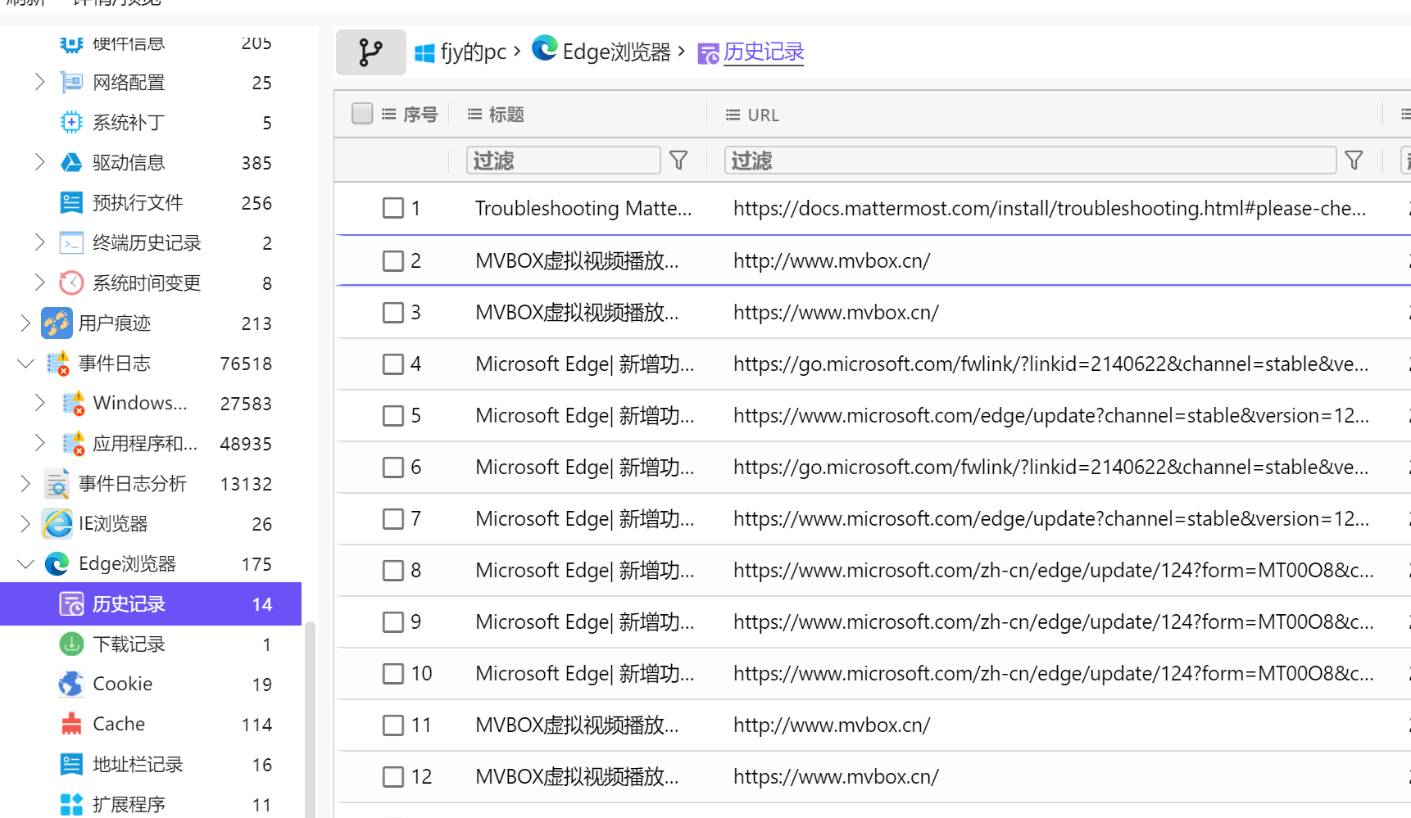
Task: Check the box for row 3
Action: [393, 312]
